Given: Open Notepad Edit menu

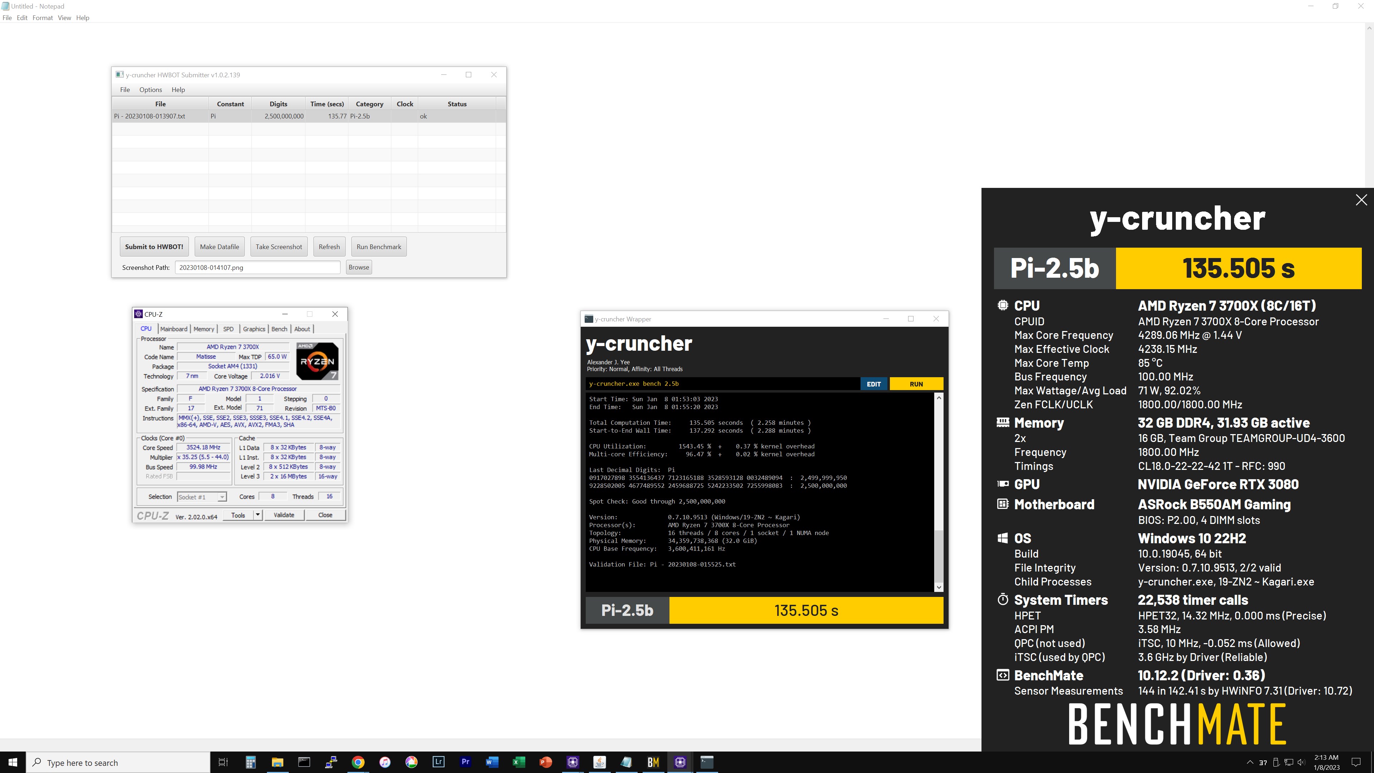Looking at the screenshot, I should point(22,18).
